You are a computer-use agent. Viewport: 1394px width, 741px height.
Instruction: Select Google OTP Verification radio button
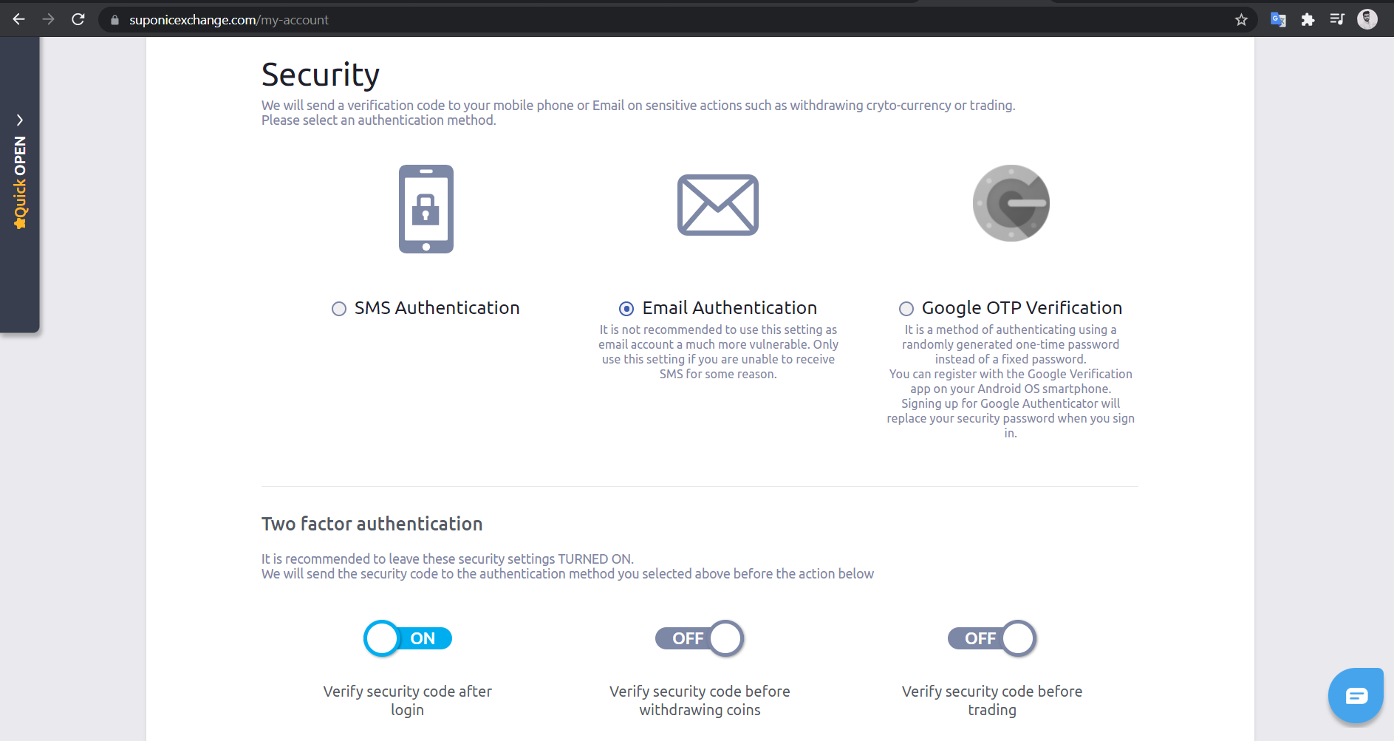click(906, 309)
